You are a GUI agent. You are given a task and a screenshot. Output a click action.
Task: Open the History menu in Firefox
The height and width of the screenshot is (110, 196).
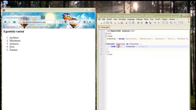[x=20, y=14]
